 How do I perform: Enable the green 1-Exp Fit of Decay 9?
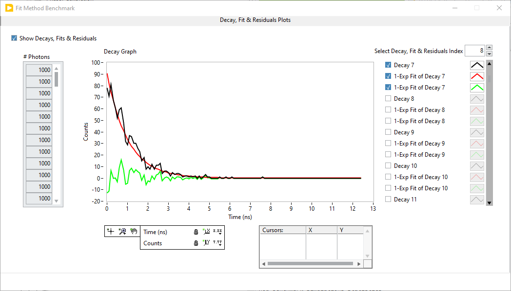388,154
